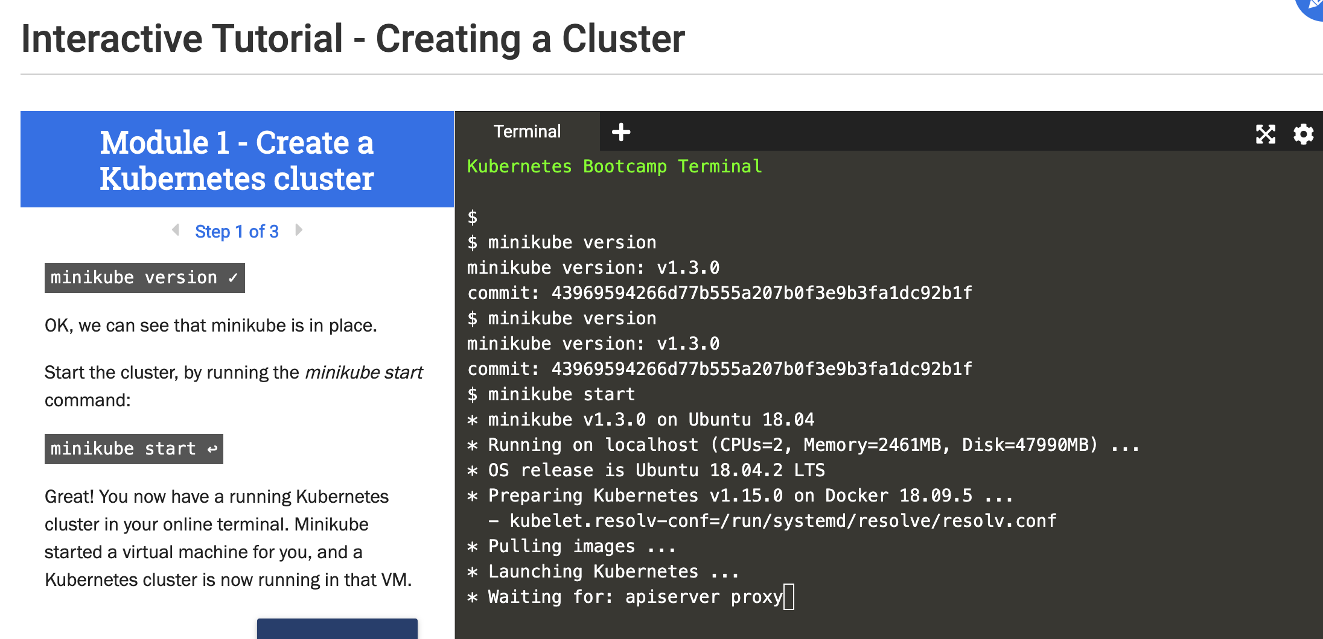Click 'OS release is Ubuntu 18.04.2 LTS' line
This screenshot has width=1323, height=639.
tap(646, 470)
